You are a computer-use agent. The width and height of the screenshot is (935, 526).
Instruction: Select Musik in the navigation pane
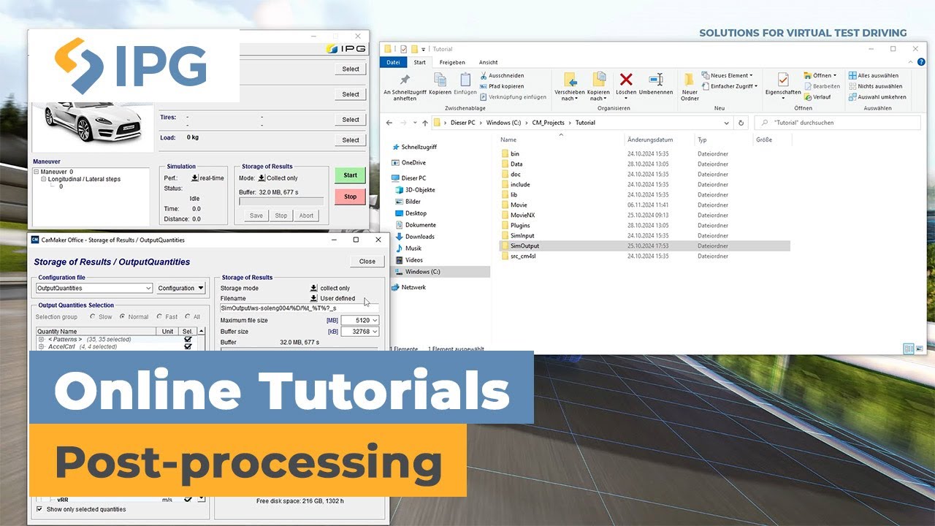[x=408, y=248]
